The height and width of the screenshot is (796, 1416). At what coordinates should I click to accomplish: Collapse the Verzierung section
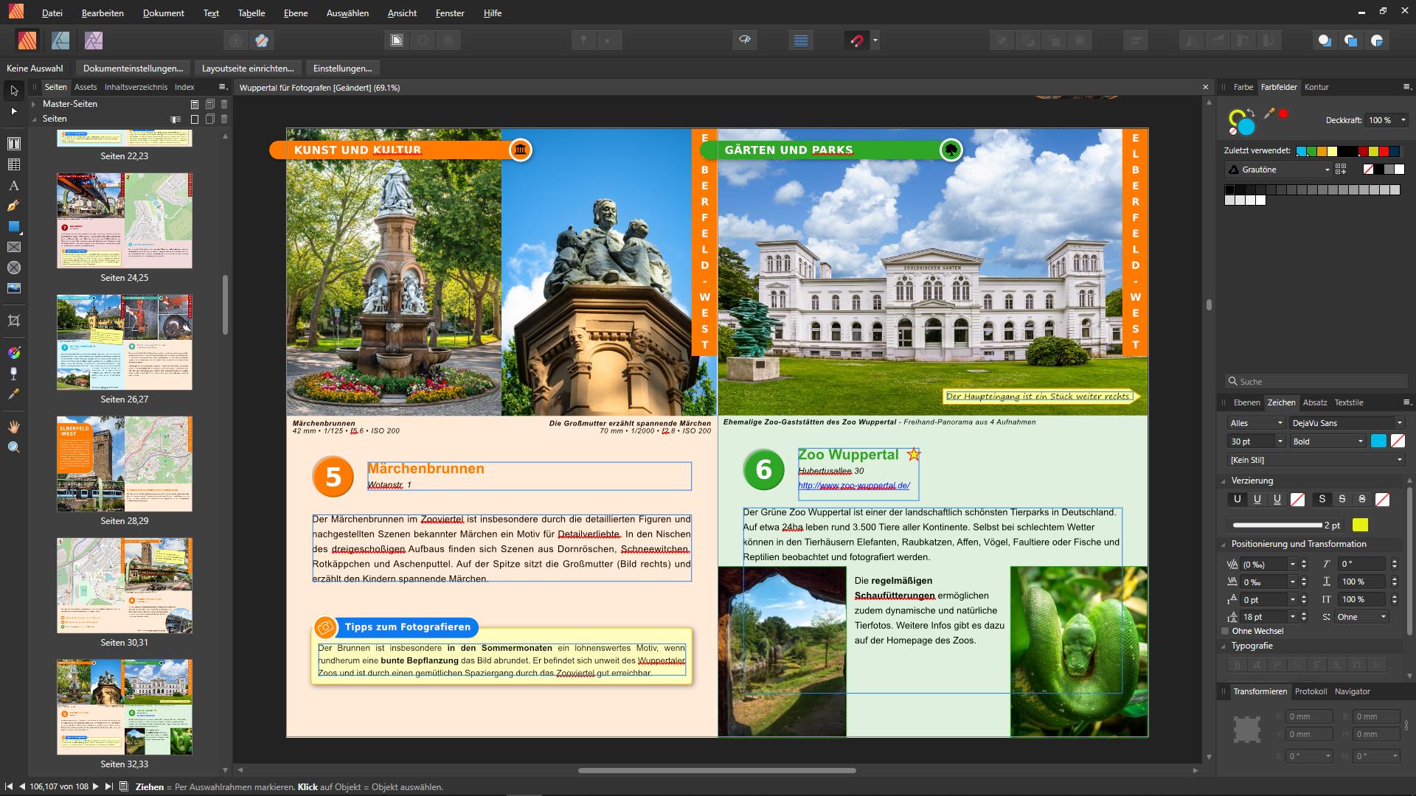click(1224, 481)
